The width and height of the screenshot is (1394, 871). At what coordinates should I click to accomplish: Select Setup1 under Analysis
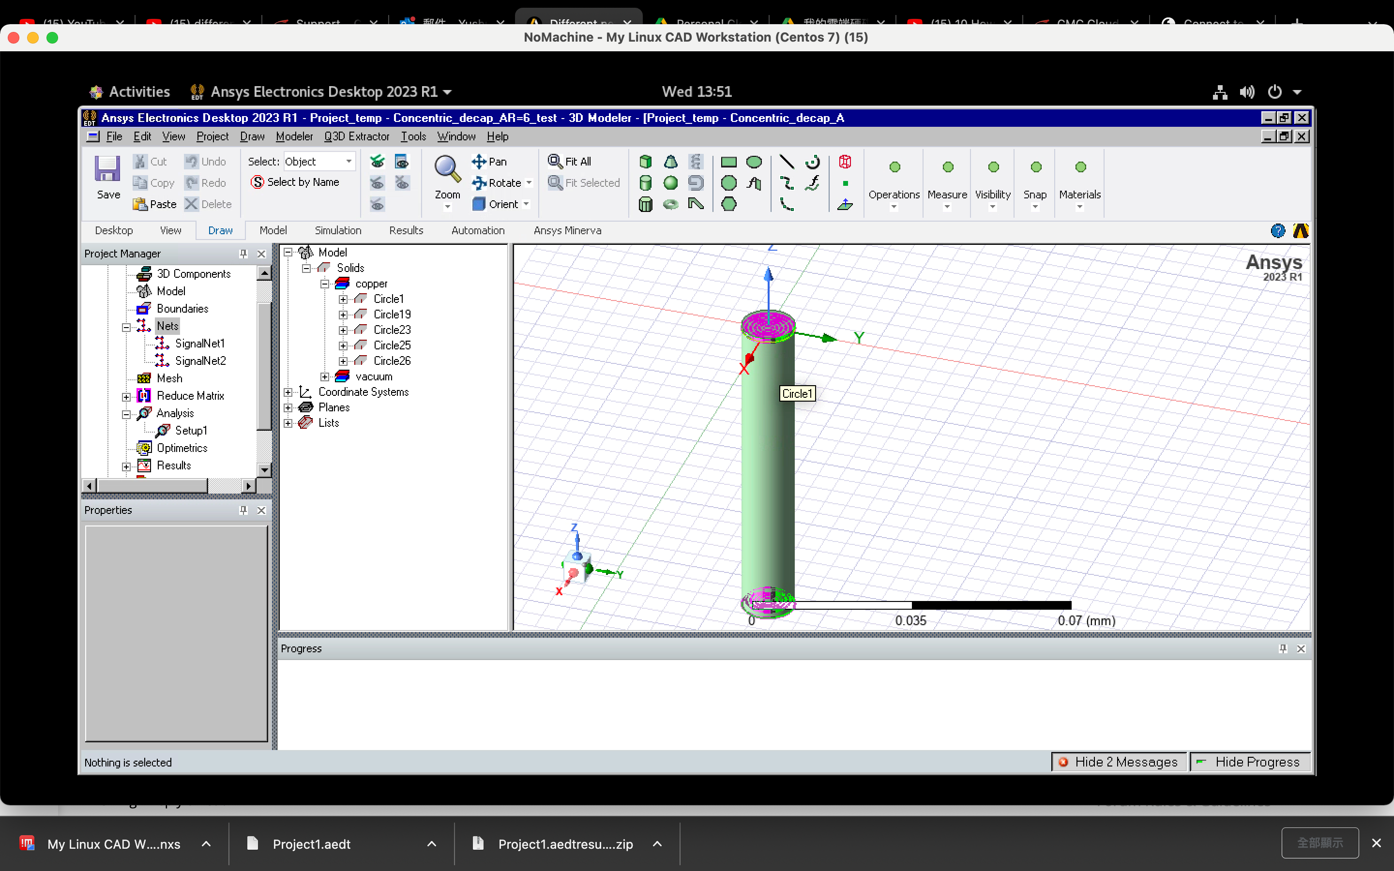191,431
